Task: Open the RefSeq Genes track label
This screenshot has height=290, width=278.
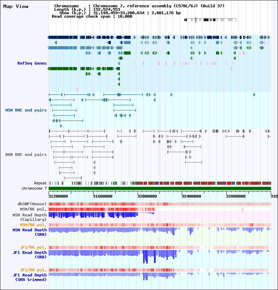Action: 32,63
